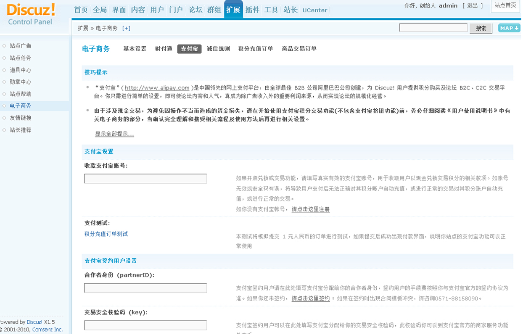Click the 搜索 button
This screenshot has width=523, height=335.
[x=481, y=28]
